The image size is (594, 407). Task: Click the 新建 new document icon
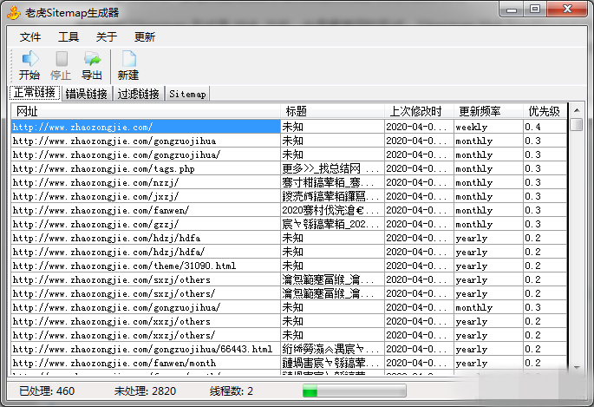point(129,59)
